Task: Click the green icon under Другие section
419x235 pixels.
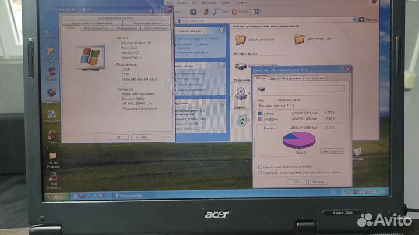Action: point(242,120)
